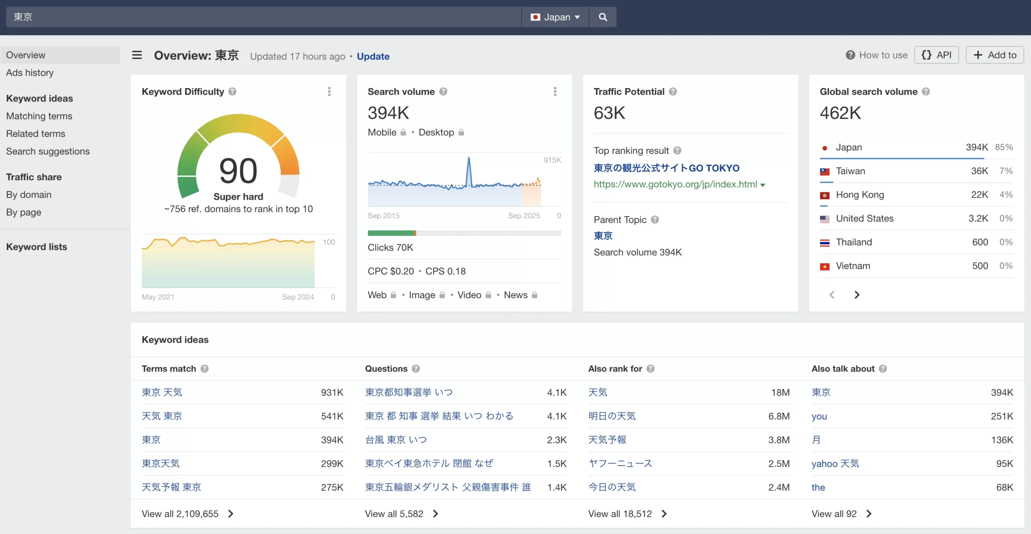Open Parent Topic help icon
The height and width of the screenshot is (534, 1031).
pyautogui.click(x=655, y=220)
